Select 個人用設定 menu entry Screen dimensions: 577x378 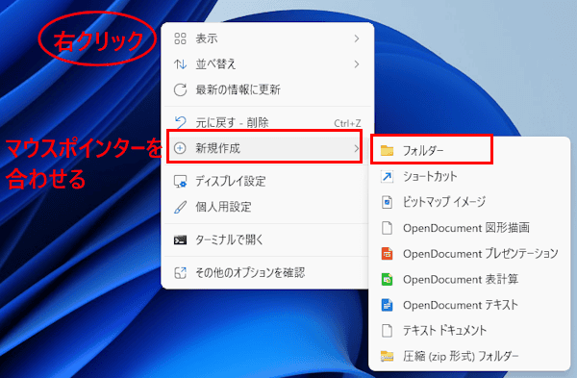(x=267, y=207)
